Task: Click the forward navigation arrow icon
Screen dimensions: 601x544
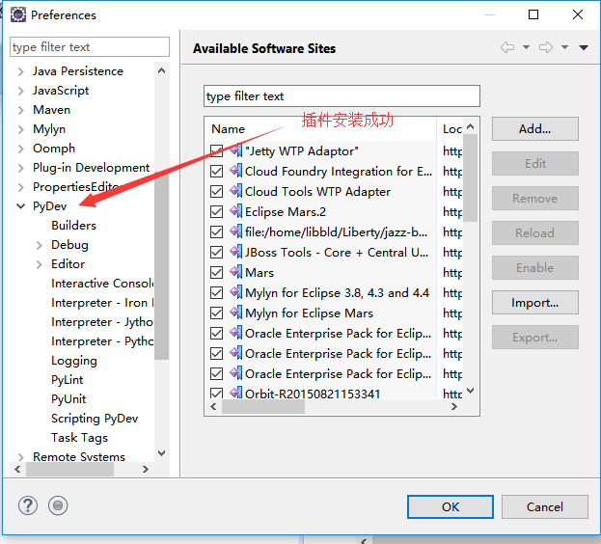Action: 546,48
